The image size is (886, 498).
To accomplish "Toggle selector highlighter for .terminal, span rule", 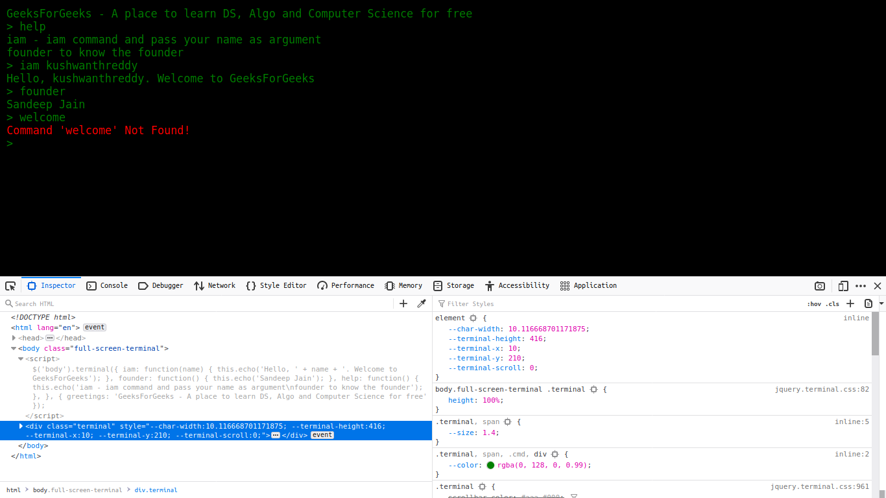I will click(508, 422).
